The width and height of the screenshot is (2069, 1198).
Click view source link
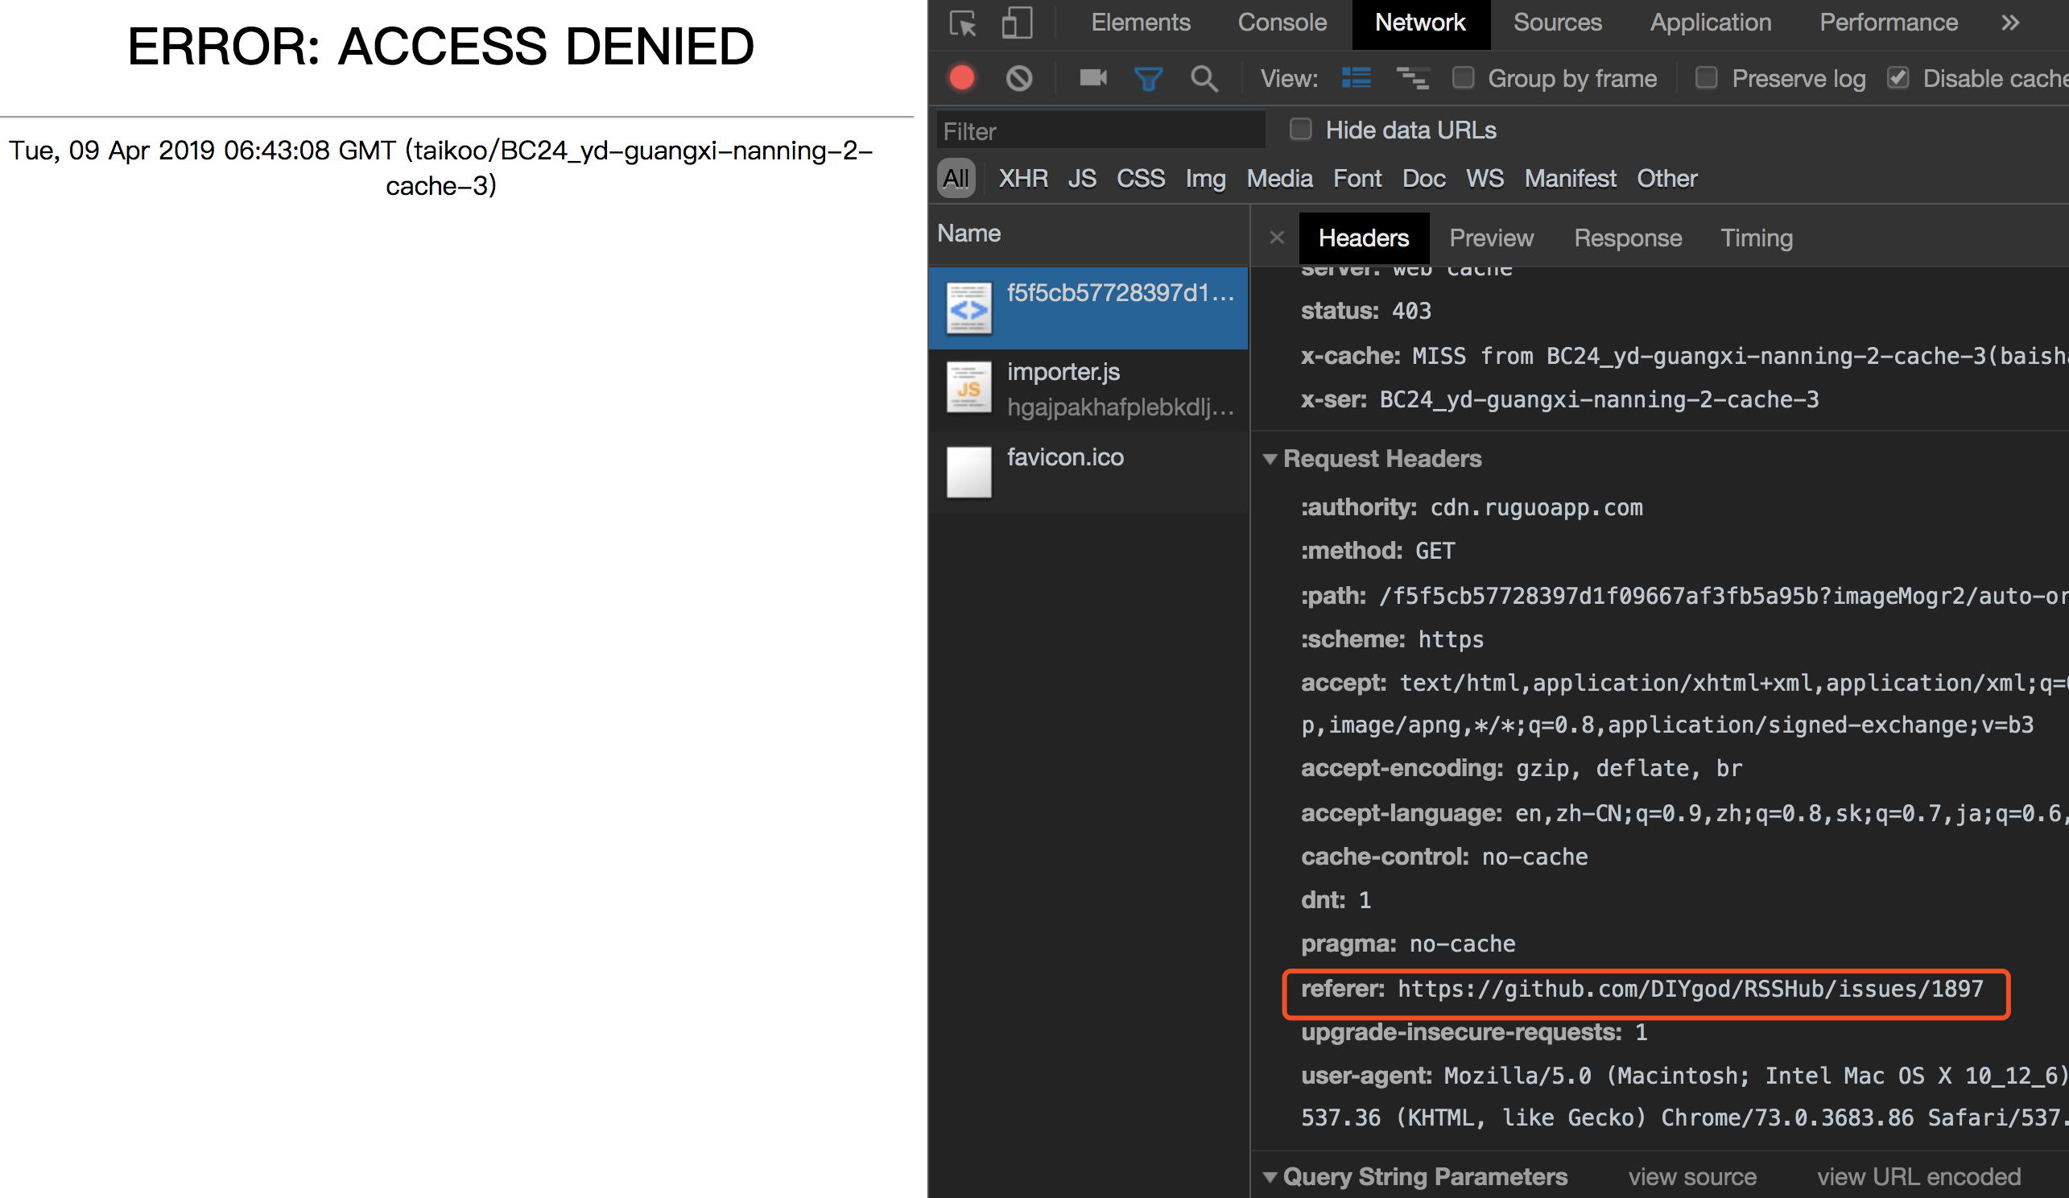[x=1692, y=1178]
